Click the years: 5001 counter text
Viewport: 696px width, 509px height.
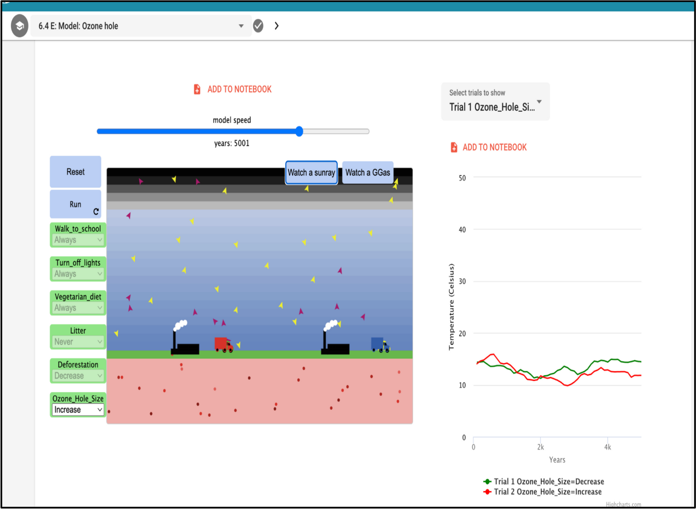(x=232, y=143)
